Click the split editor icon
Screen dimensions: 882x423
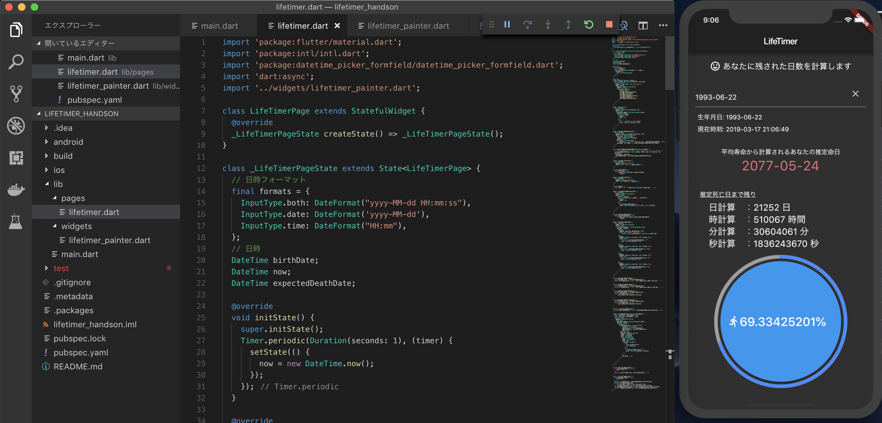pos(643,26)
